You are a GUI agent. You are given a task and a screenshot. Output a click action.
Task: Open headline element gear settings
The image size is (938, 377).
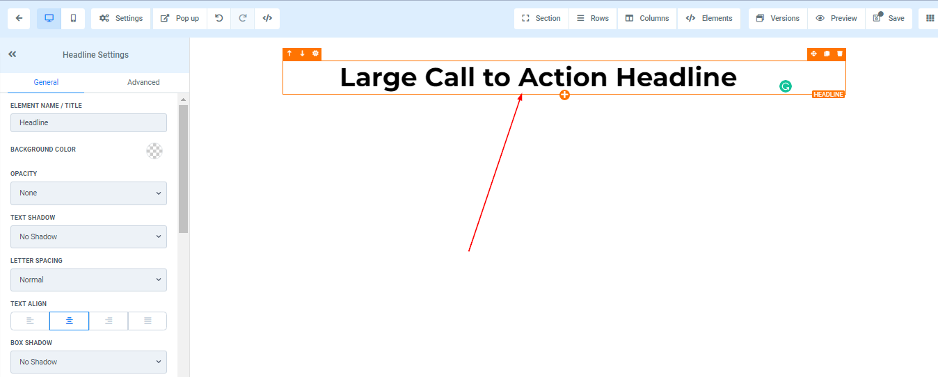tap(315, 54)
